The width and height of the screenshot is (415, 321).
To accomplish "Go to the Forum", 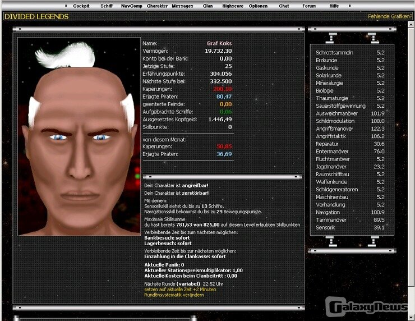I will click(x=309, y=6).
